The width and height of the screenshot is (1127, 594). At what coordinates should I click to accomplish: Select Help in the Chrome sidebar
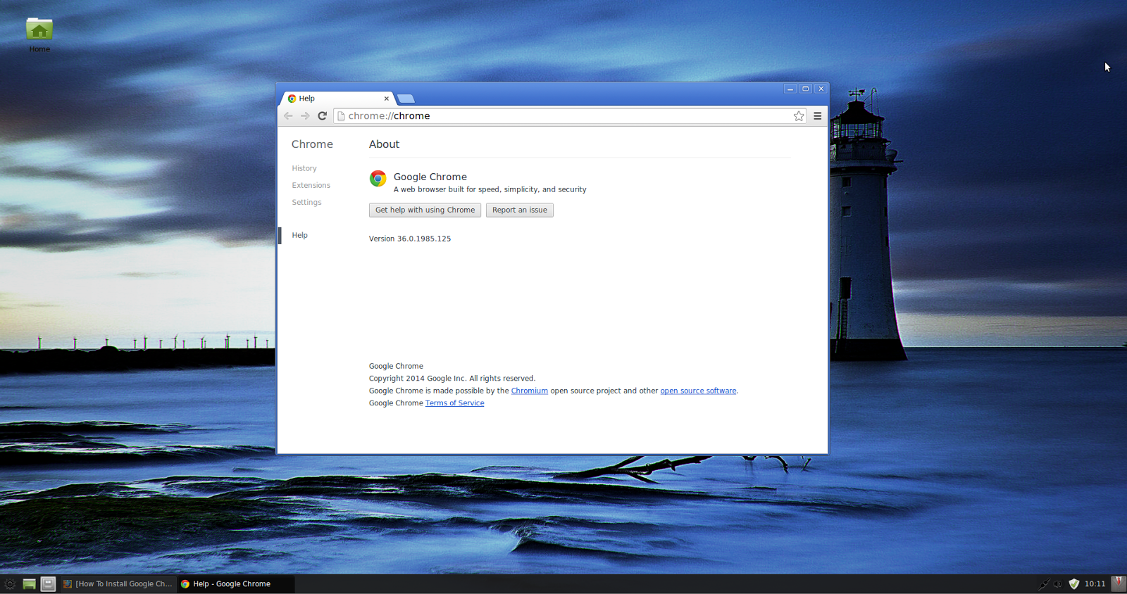tap(300, 235)
